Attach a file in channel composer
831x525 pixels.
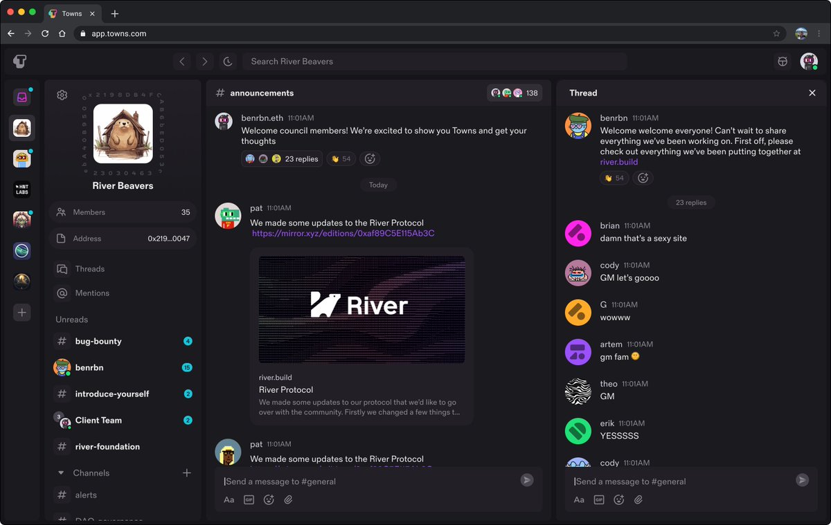pos(288,499)
